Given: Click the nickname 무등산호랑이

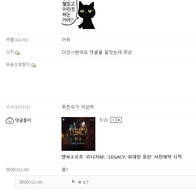Looking at the screenshot, I should point(18,64).
